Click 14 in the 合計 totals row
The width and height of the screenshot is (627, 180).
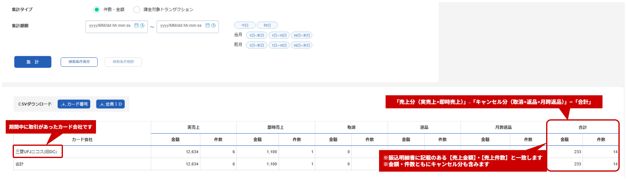(x=615, y=164)
